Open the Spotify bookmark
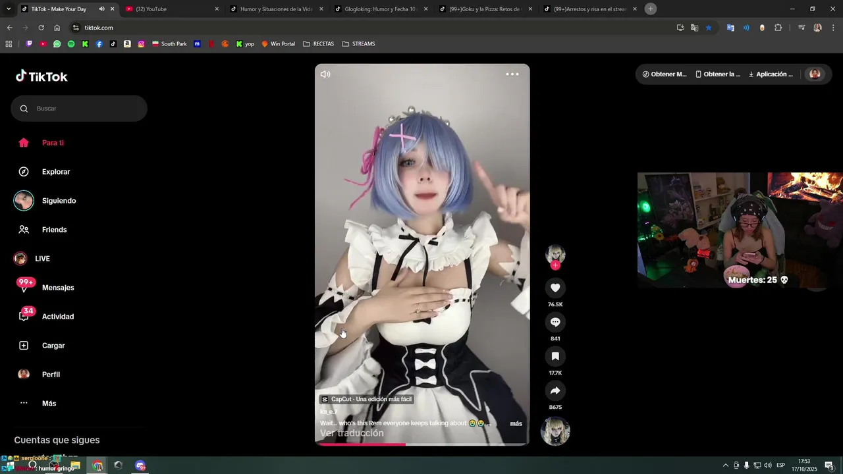Image resolution: width=843 pixels, height=474 pixels. coord(71,44)
